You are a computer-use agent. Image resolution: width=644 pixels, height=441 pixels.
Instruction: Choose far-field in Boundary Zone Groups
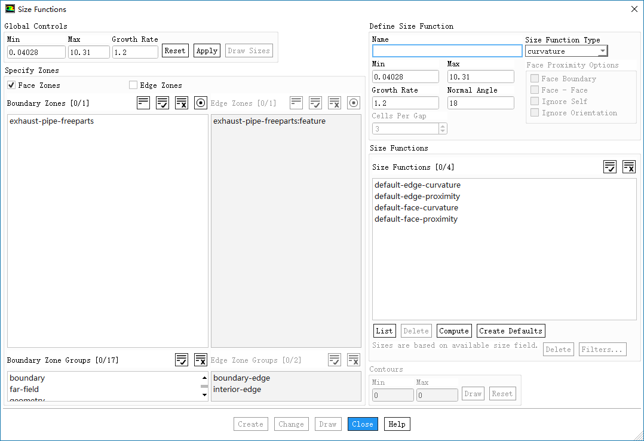click(24, 389)
